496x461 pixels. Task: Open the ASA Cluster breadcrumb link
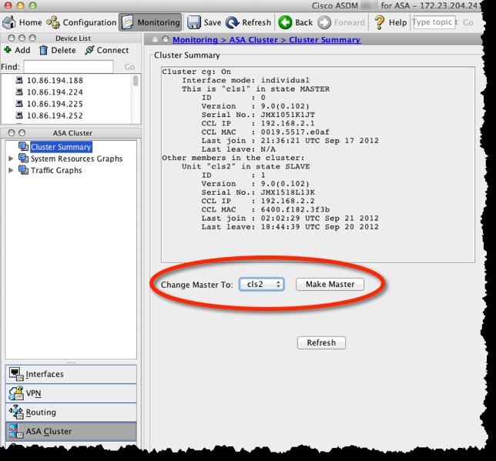[x=253, y=40]
